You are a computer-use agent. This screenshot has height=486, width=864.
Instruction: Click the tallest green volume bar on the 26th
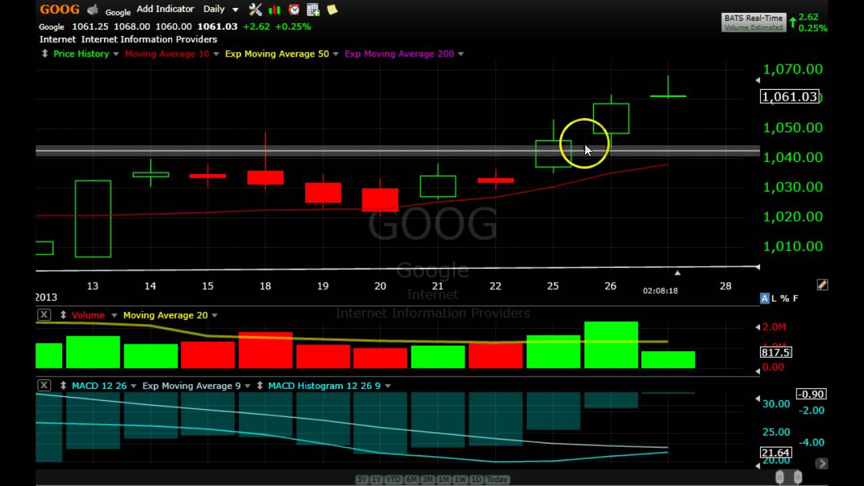[611, 344]
